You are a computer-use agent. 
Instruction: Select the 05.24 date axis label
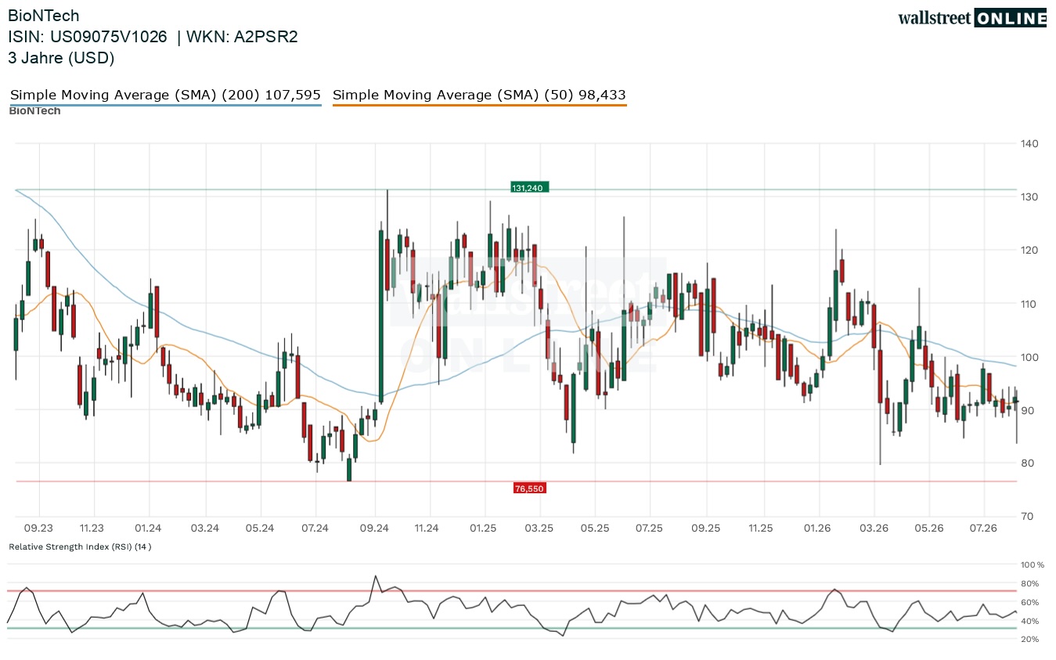(x=260, y=528)
